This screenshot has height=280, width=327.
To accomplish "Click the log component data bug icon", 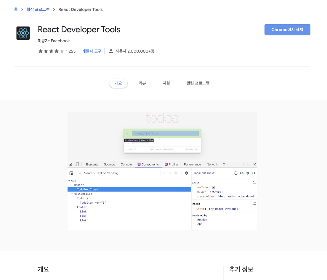I will click(248, 173).
